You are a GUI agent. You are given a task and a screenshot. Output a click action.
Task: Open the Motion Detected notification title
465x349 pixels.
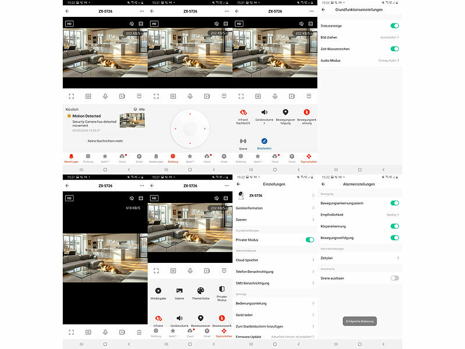[87, 116]
